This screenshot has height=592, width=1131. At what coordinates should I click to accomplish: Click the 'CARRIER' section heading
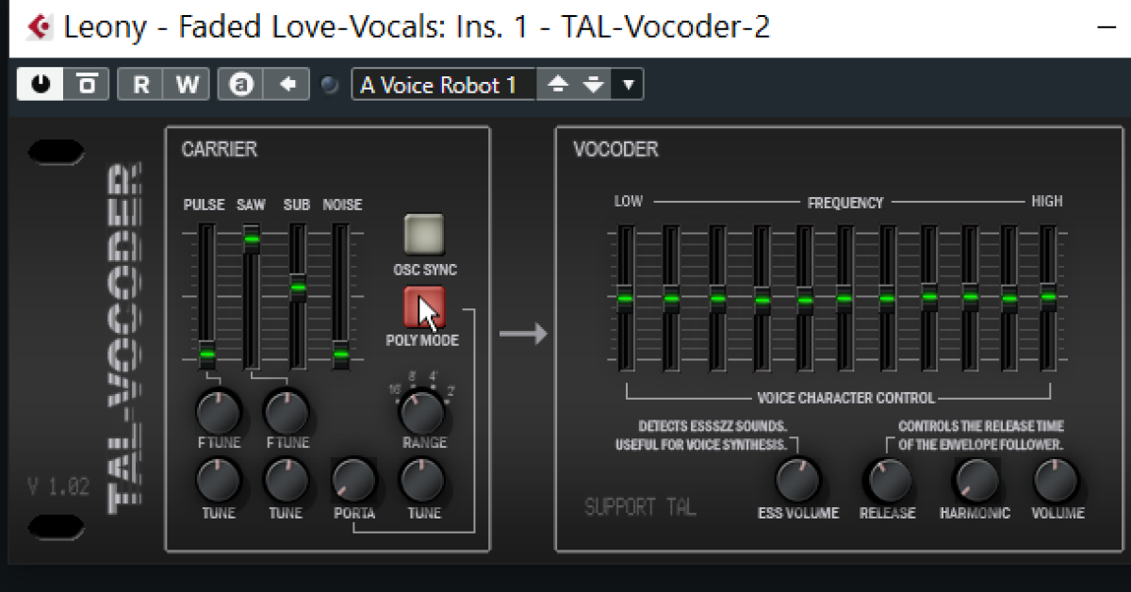(x=220, y=149)
